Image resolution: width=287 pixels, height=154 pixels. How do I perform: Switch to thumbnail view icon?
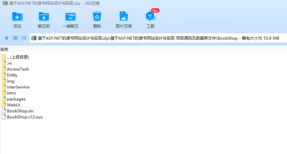tap(15, 38)
